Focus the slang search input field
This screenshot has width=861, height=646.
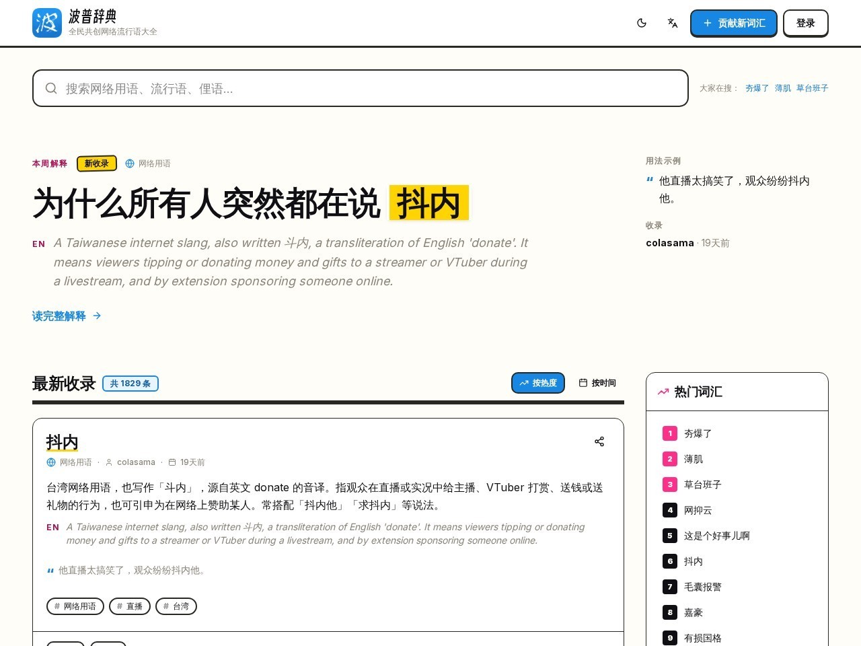(361, 88)
